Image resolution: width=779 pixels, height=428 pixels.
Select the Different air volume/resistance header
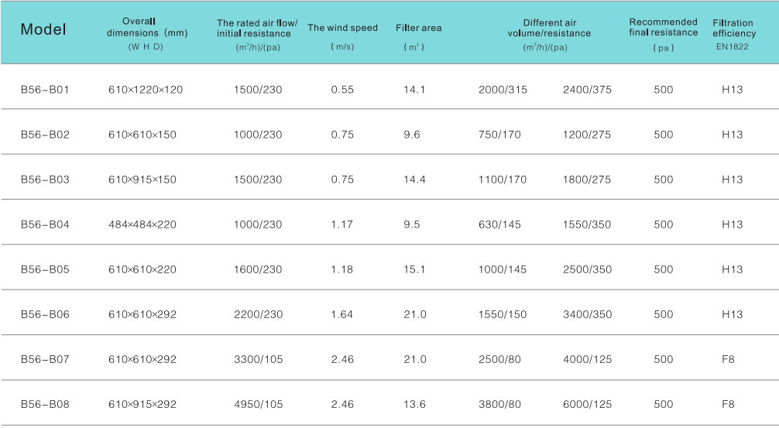point(548,28)
